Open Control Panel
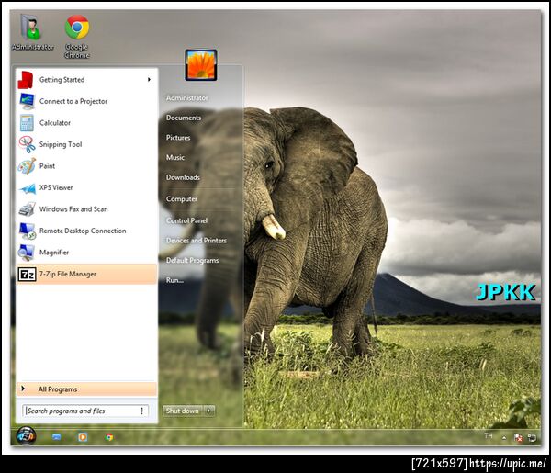This screenshot has height=473, width=551. (x=187, y=220)
